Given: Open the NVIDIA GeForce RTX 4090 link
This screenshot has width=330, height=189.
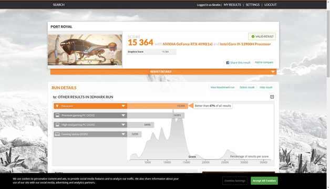Looking at the screenshot, I should pos(188,44).
